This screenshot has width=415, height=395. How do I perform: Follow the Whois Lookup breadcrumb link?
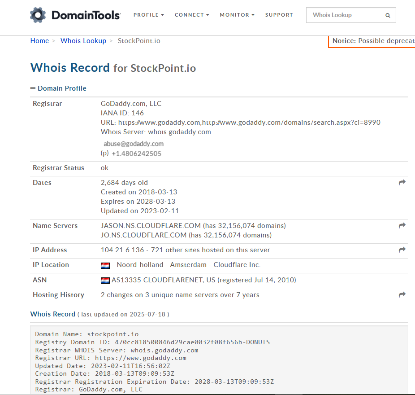point(83,41)
